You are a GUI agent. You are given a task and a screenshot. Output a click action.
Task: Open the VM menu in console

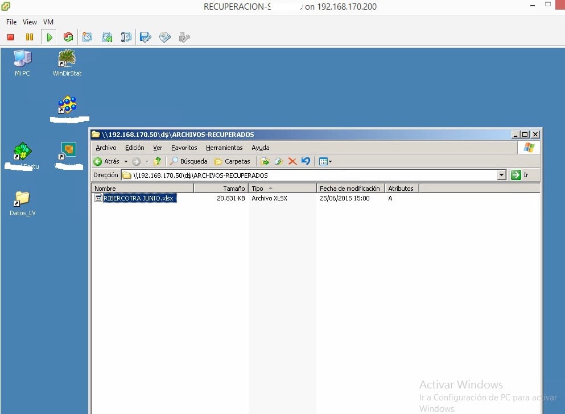48,22
